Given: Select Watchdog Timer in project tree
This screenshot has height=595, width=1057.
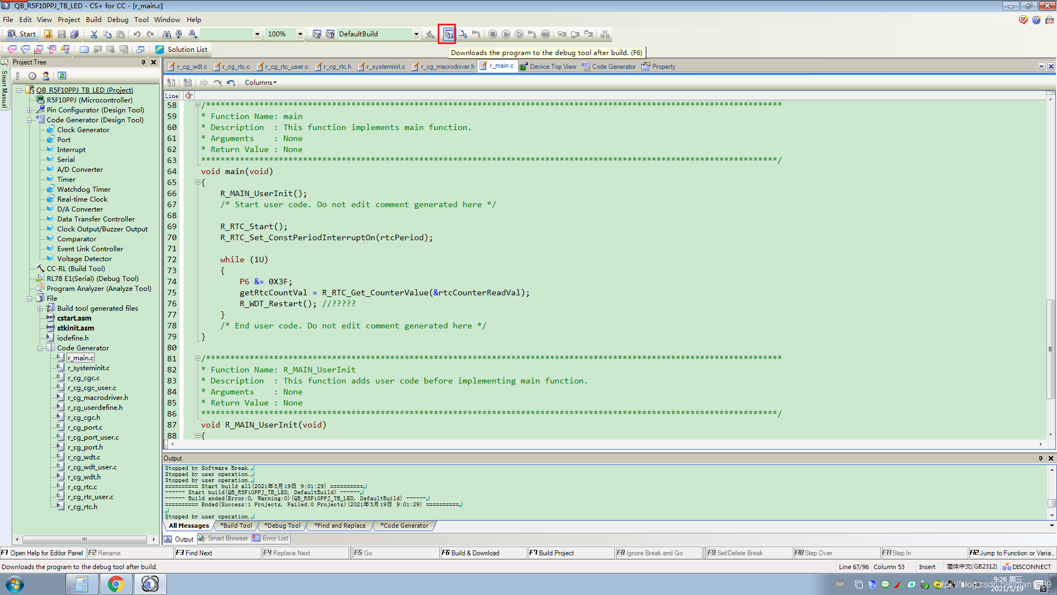Looking at the screenshot, I should point(84,190).
